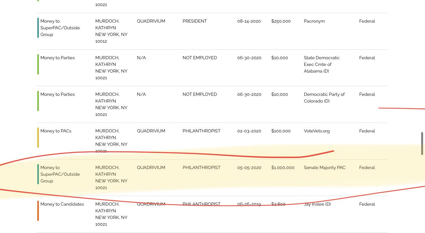The image size is (425, 233).
Task: Click contributor MURDOCH, KATHRYN in Colorado row
Action: pos(107,98)
